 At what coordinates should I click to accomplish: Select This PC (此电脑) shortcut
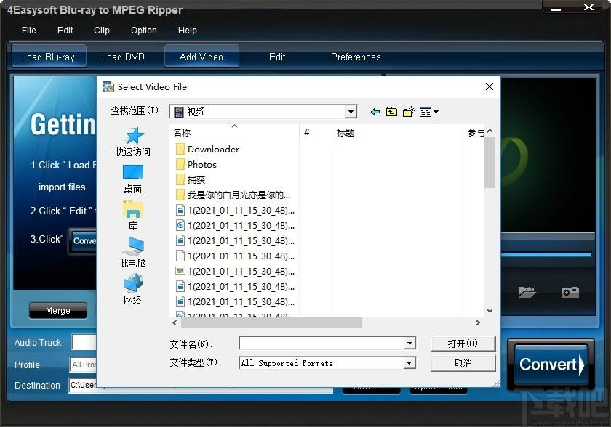(133, 253)
